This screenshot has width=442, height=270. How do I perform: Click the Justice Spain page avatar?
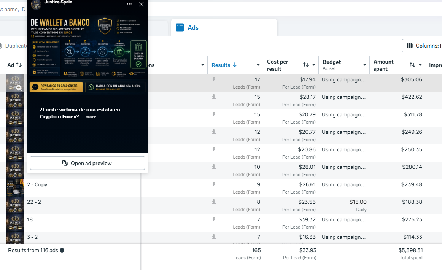coord(36,4)
